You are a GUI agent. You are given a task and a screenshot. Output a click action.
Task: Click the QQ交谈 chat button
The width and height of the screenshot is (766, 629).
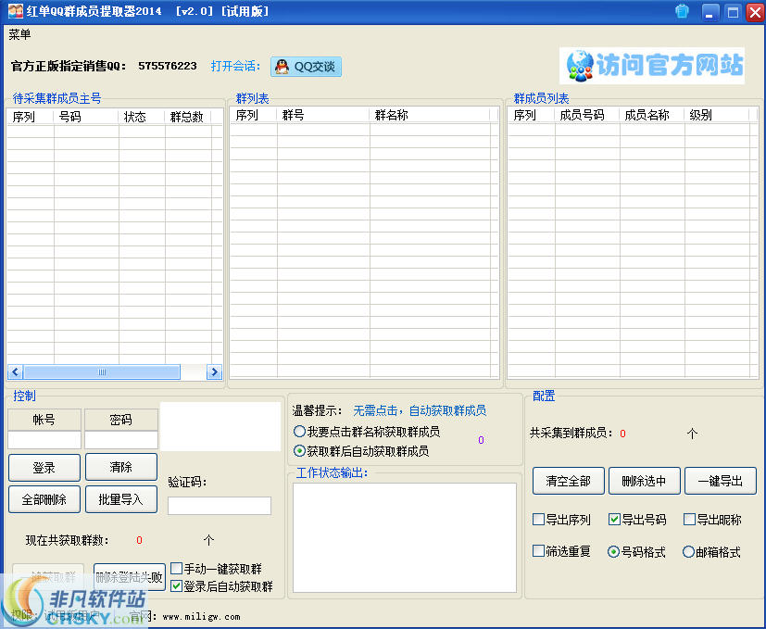tap(306, 67)
